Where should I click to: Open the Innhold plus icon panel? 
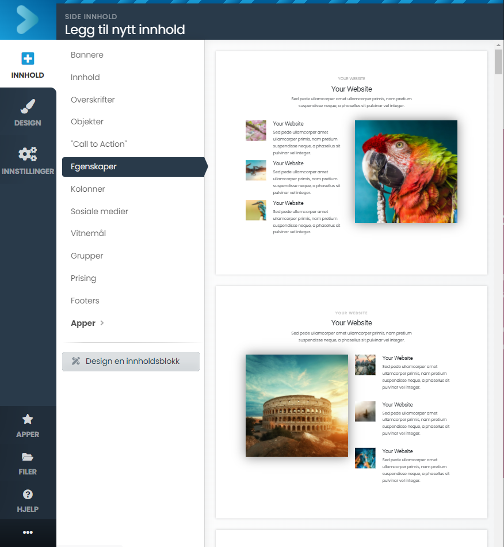click(28, 59)
